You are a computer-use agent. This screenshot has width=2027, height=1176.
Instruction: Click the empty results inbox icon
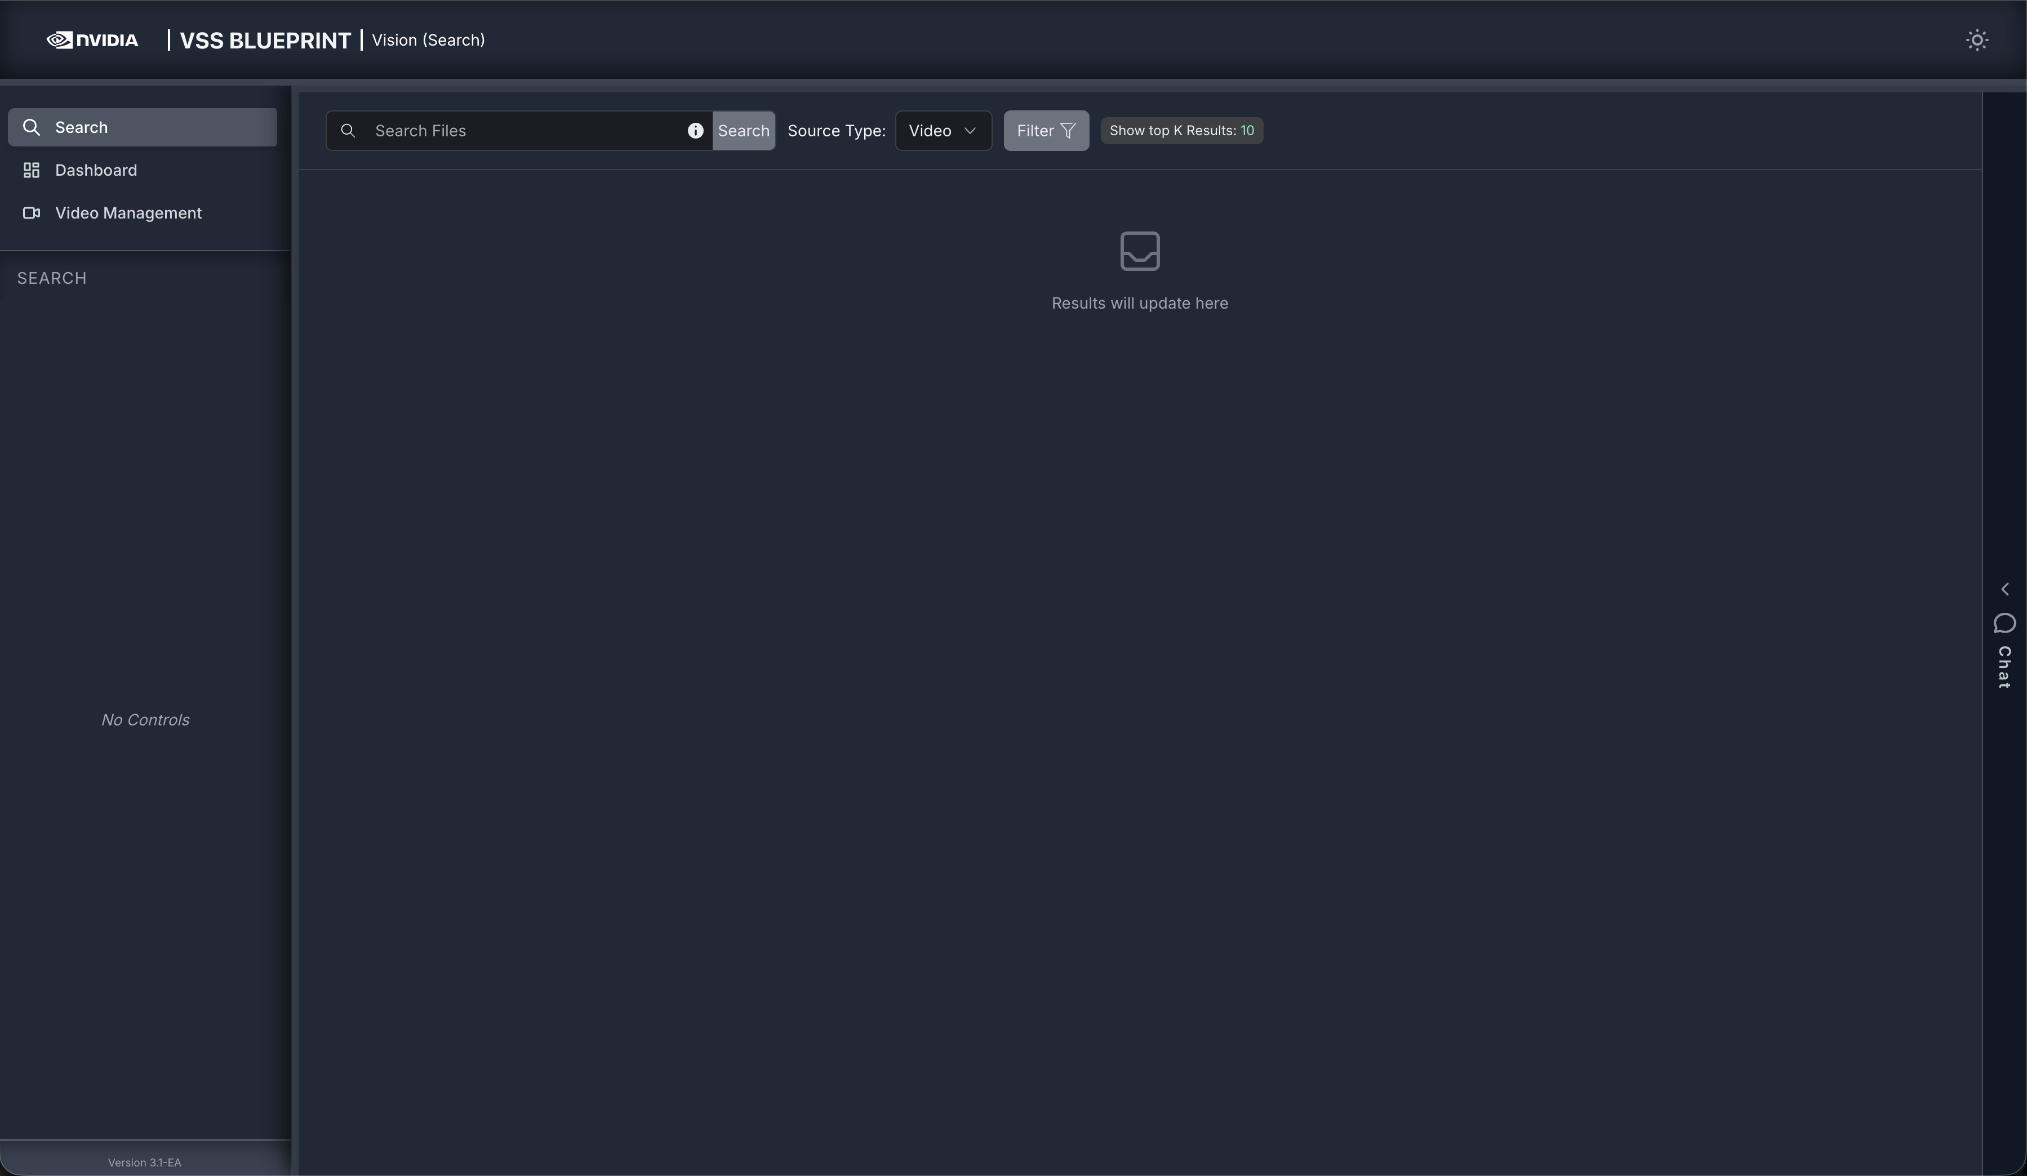(x=1139, y=251)
